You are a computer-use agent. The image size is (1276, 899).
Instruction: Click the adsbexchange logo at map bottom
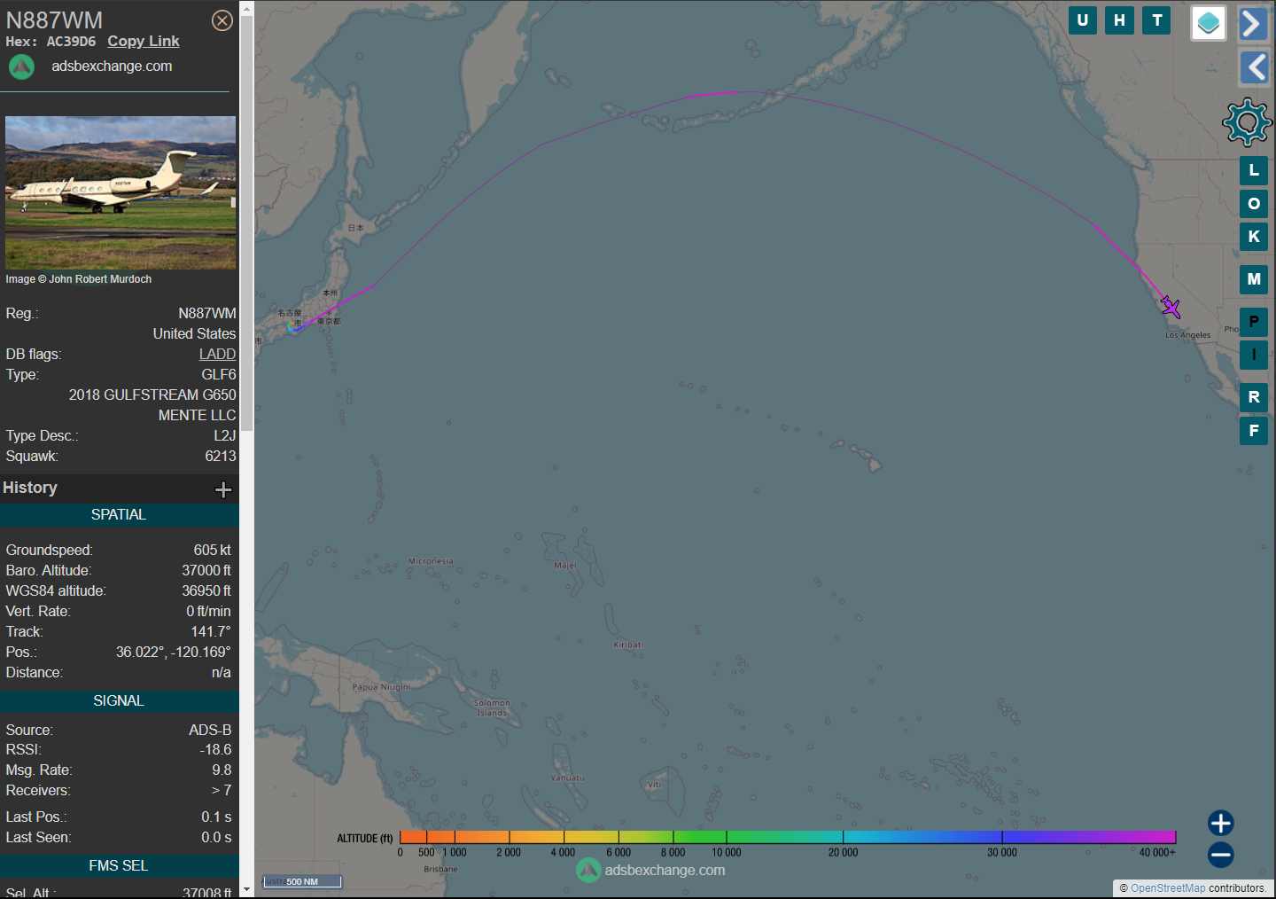[588, 871]
